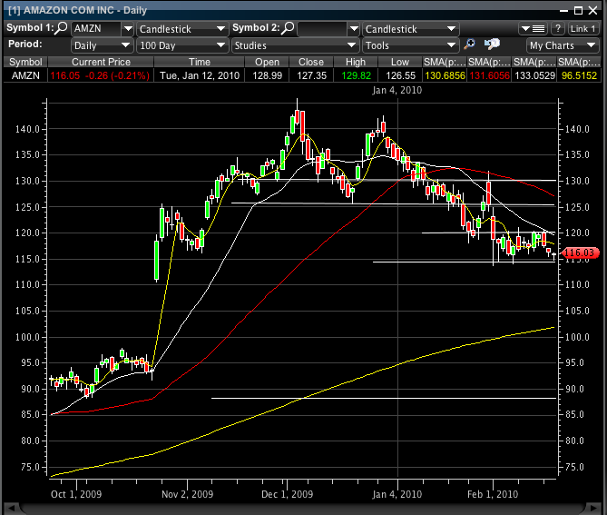Screen dimensions: 607x515
Task: Click the Link 1 button
Action: pyautogui.click(x=583, y=29)
